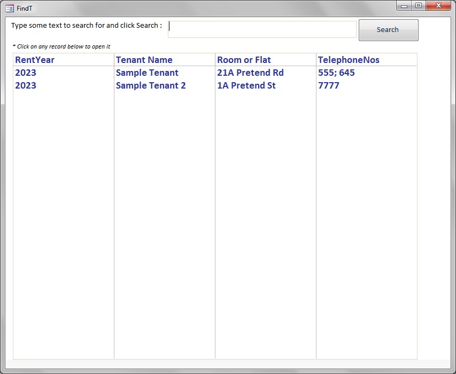Click the telephone numbers 555; 645

point(336,73)
